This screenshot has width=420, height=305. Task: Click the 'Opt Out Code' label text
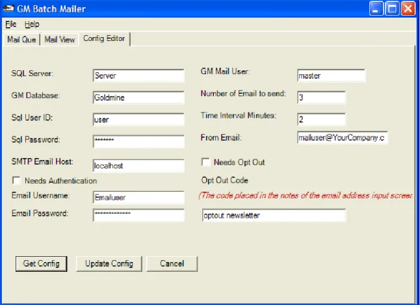click(x=224, y=180)
